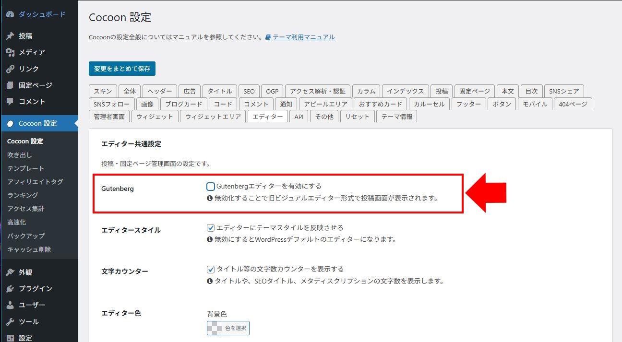Click the paintbrush icon beside 外観

10,272
